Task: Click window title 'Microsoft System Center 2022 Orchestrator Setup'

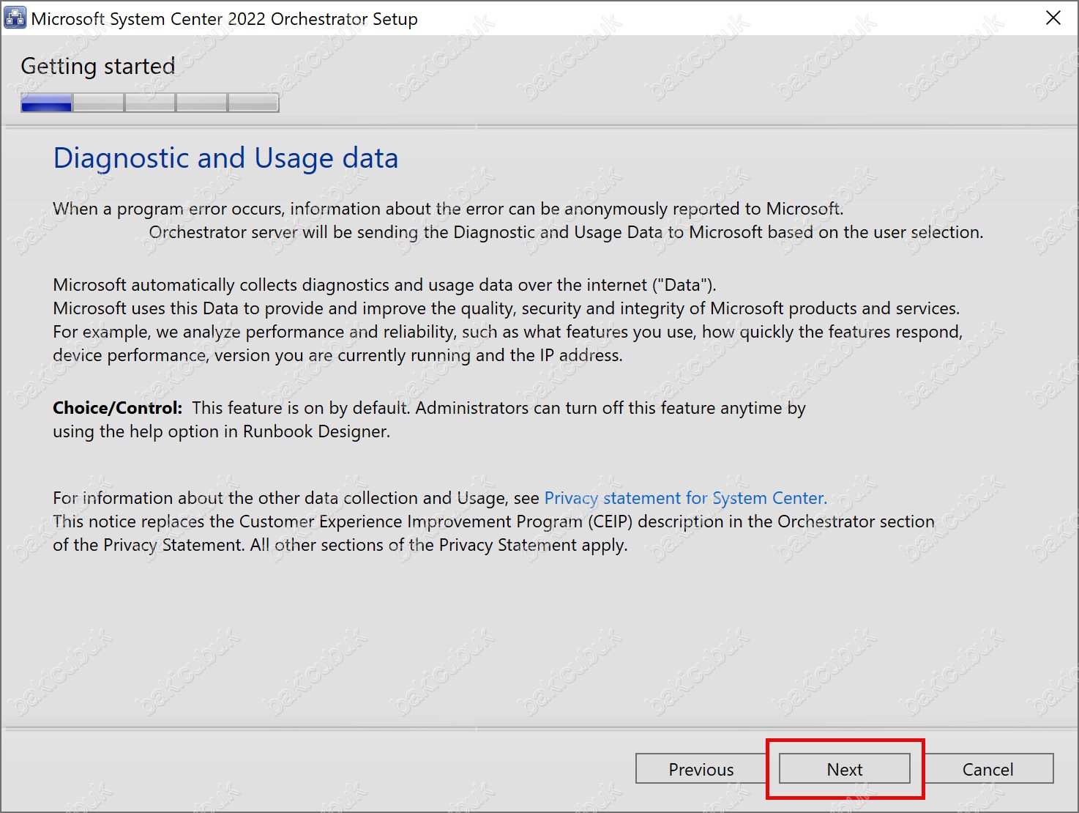Action: [x=224, y=18]
